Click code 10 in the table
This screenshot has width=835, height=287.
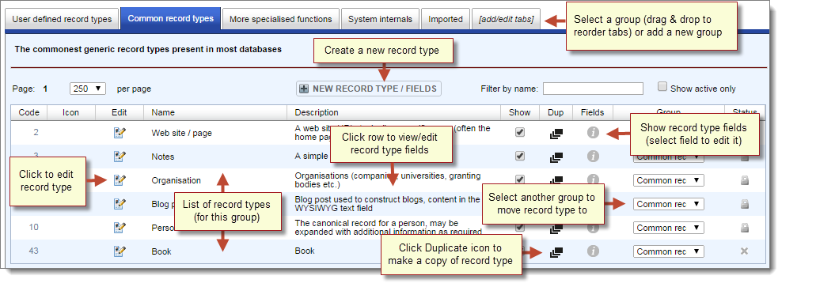point(33,227)
